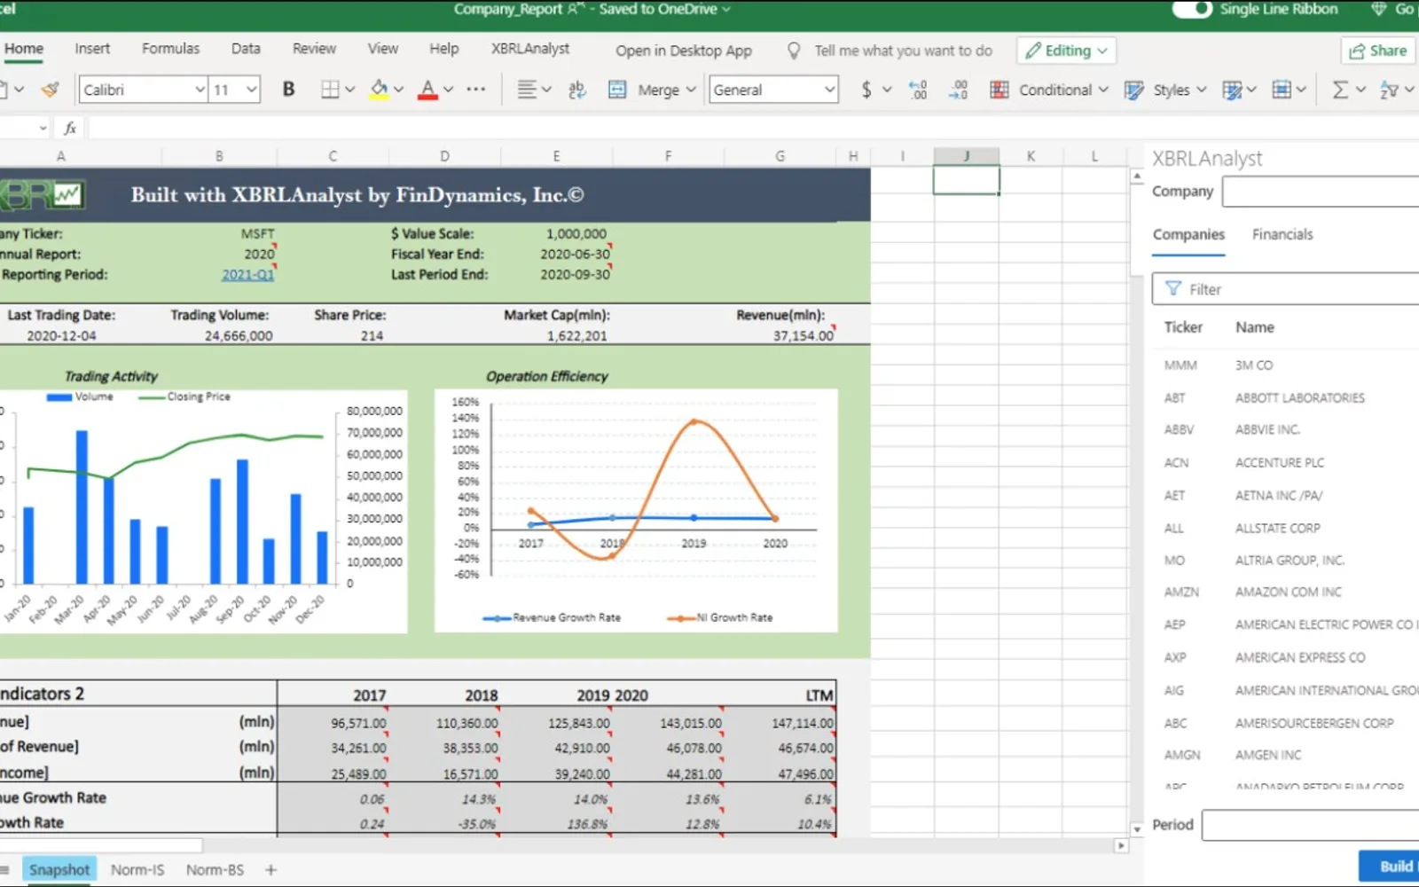The height and width of the screenshot is (887, 1419).
Task: Click the Share button
Action: pyautogui.click(x=1378, y=51)
